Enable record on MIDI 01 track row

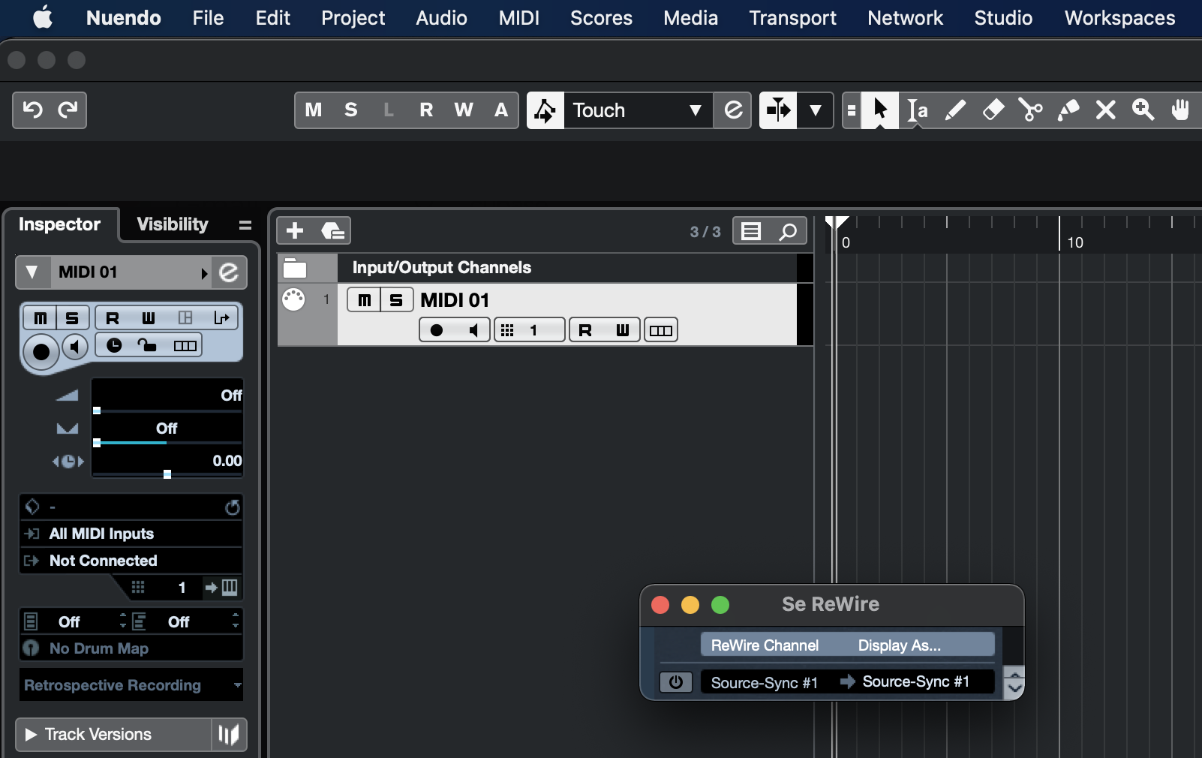[x=436, y=330]
